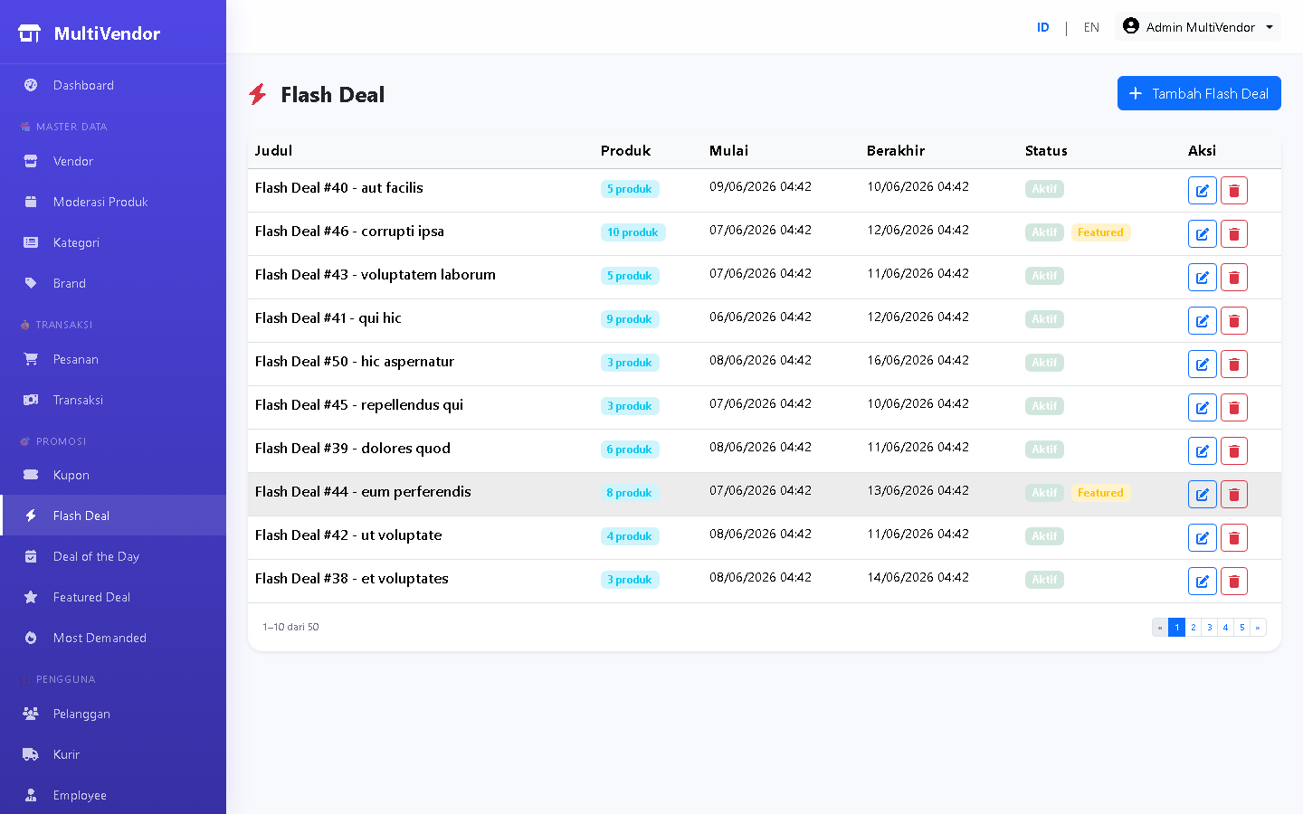Open Transaksi sidebar item
The width and height of the screenshot is (1303, 814).
(113, 400)
